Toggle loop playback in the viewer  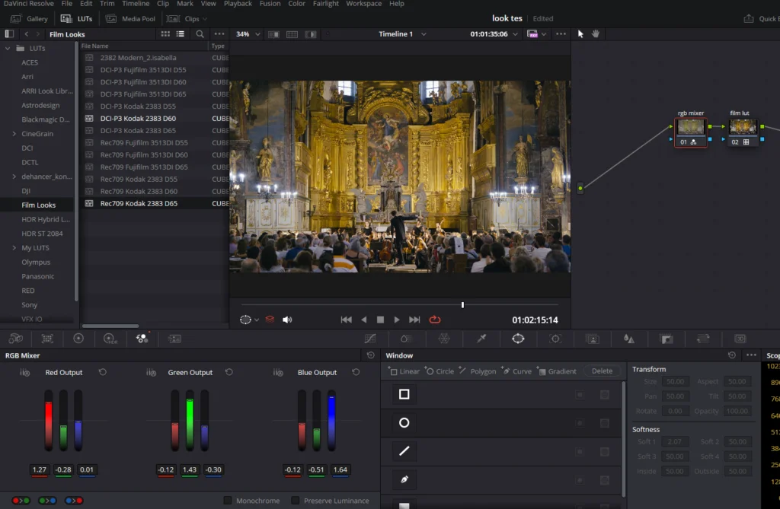click(435, 320)
